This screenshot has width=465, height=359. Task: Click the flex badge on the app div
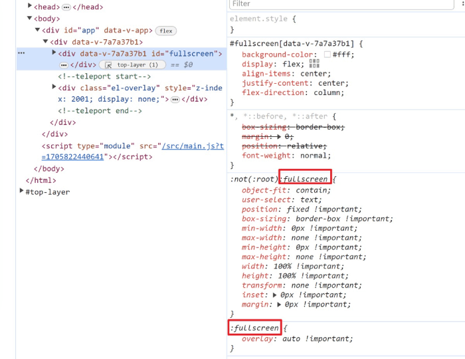pos(166,31)
